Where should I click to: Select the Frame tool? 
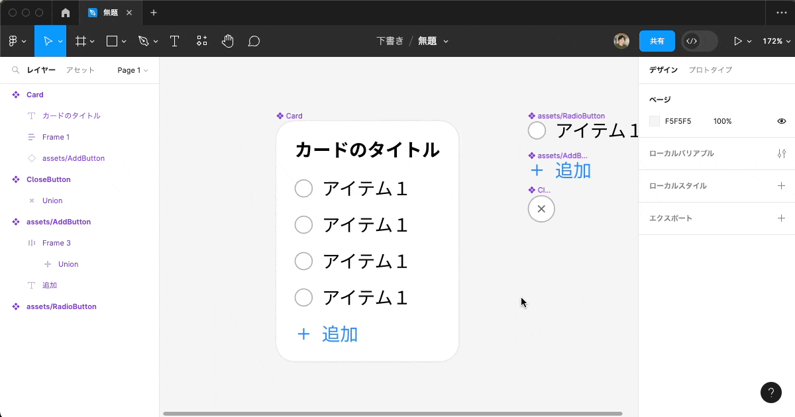click(x=81, y=41)
